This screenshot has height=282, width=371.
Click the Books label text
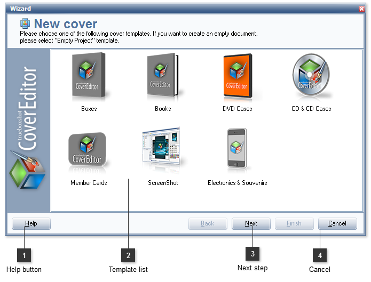point(163,109)
